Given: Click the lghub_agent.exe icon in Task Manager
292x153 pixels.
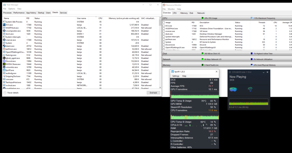Looking at the screenshot, I should (4, 58).
